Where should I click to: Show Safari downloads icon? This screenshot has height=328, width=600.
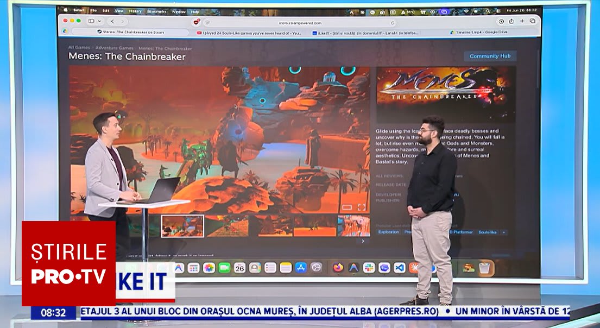click(x=501, y=21)
